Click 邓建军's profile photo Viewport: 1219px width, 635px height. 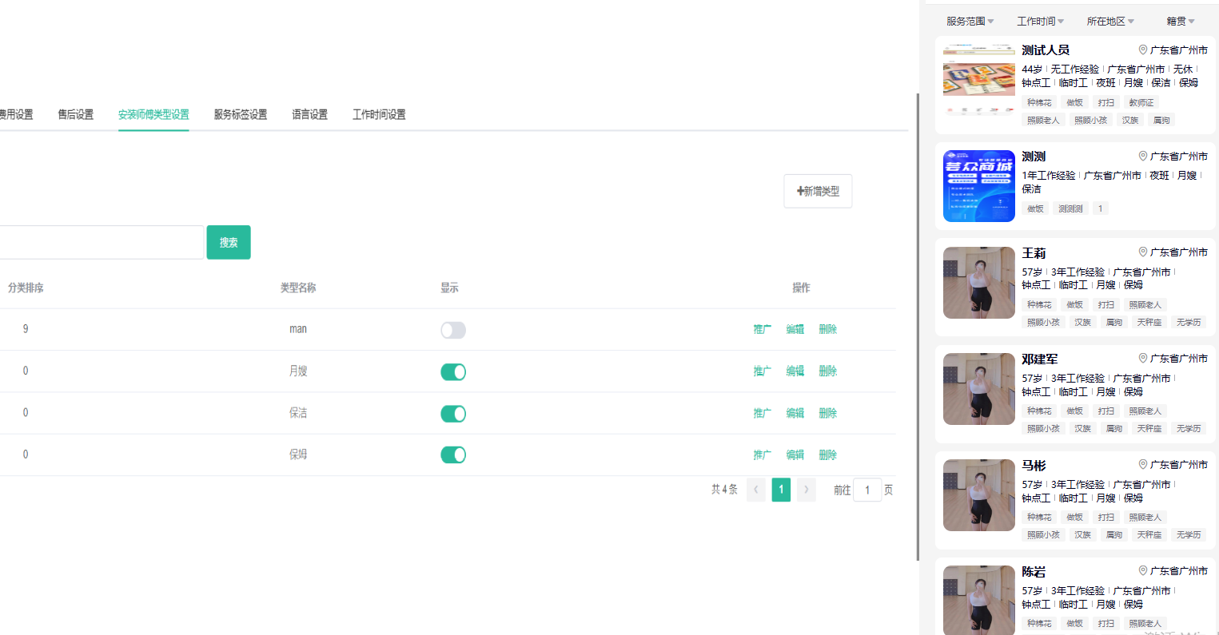pyautogui.click(x=979, y=389)
